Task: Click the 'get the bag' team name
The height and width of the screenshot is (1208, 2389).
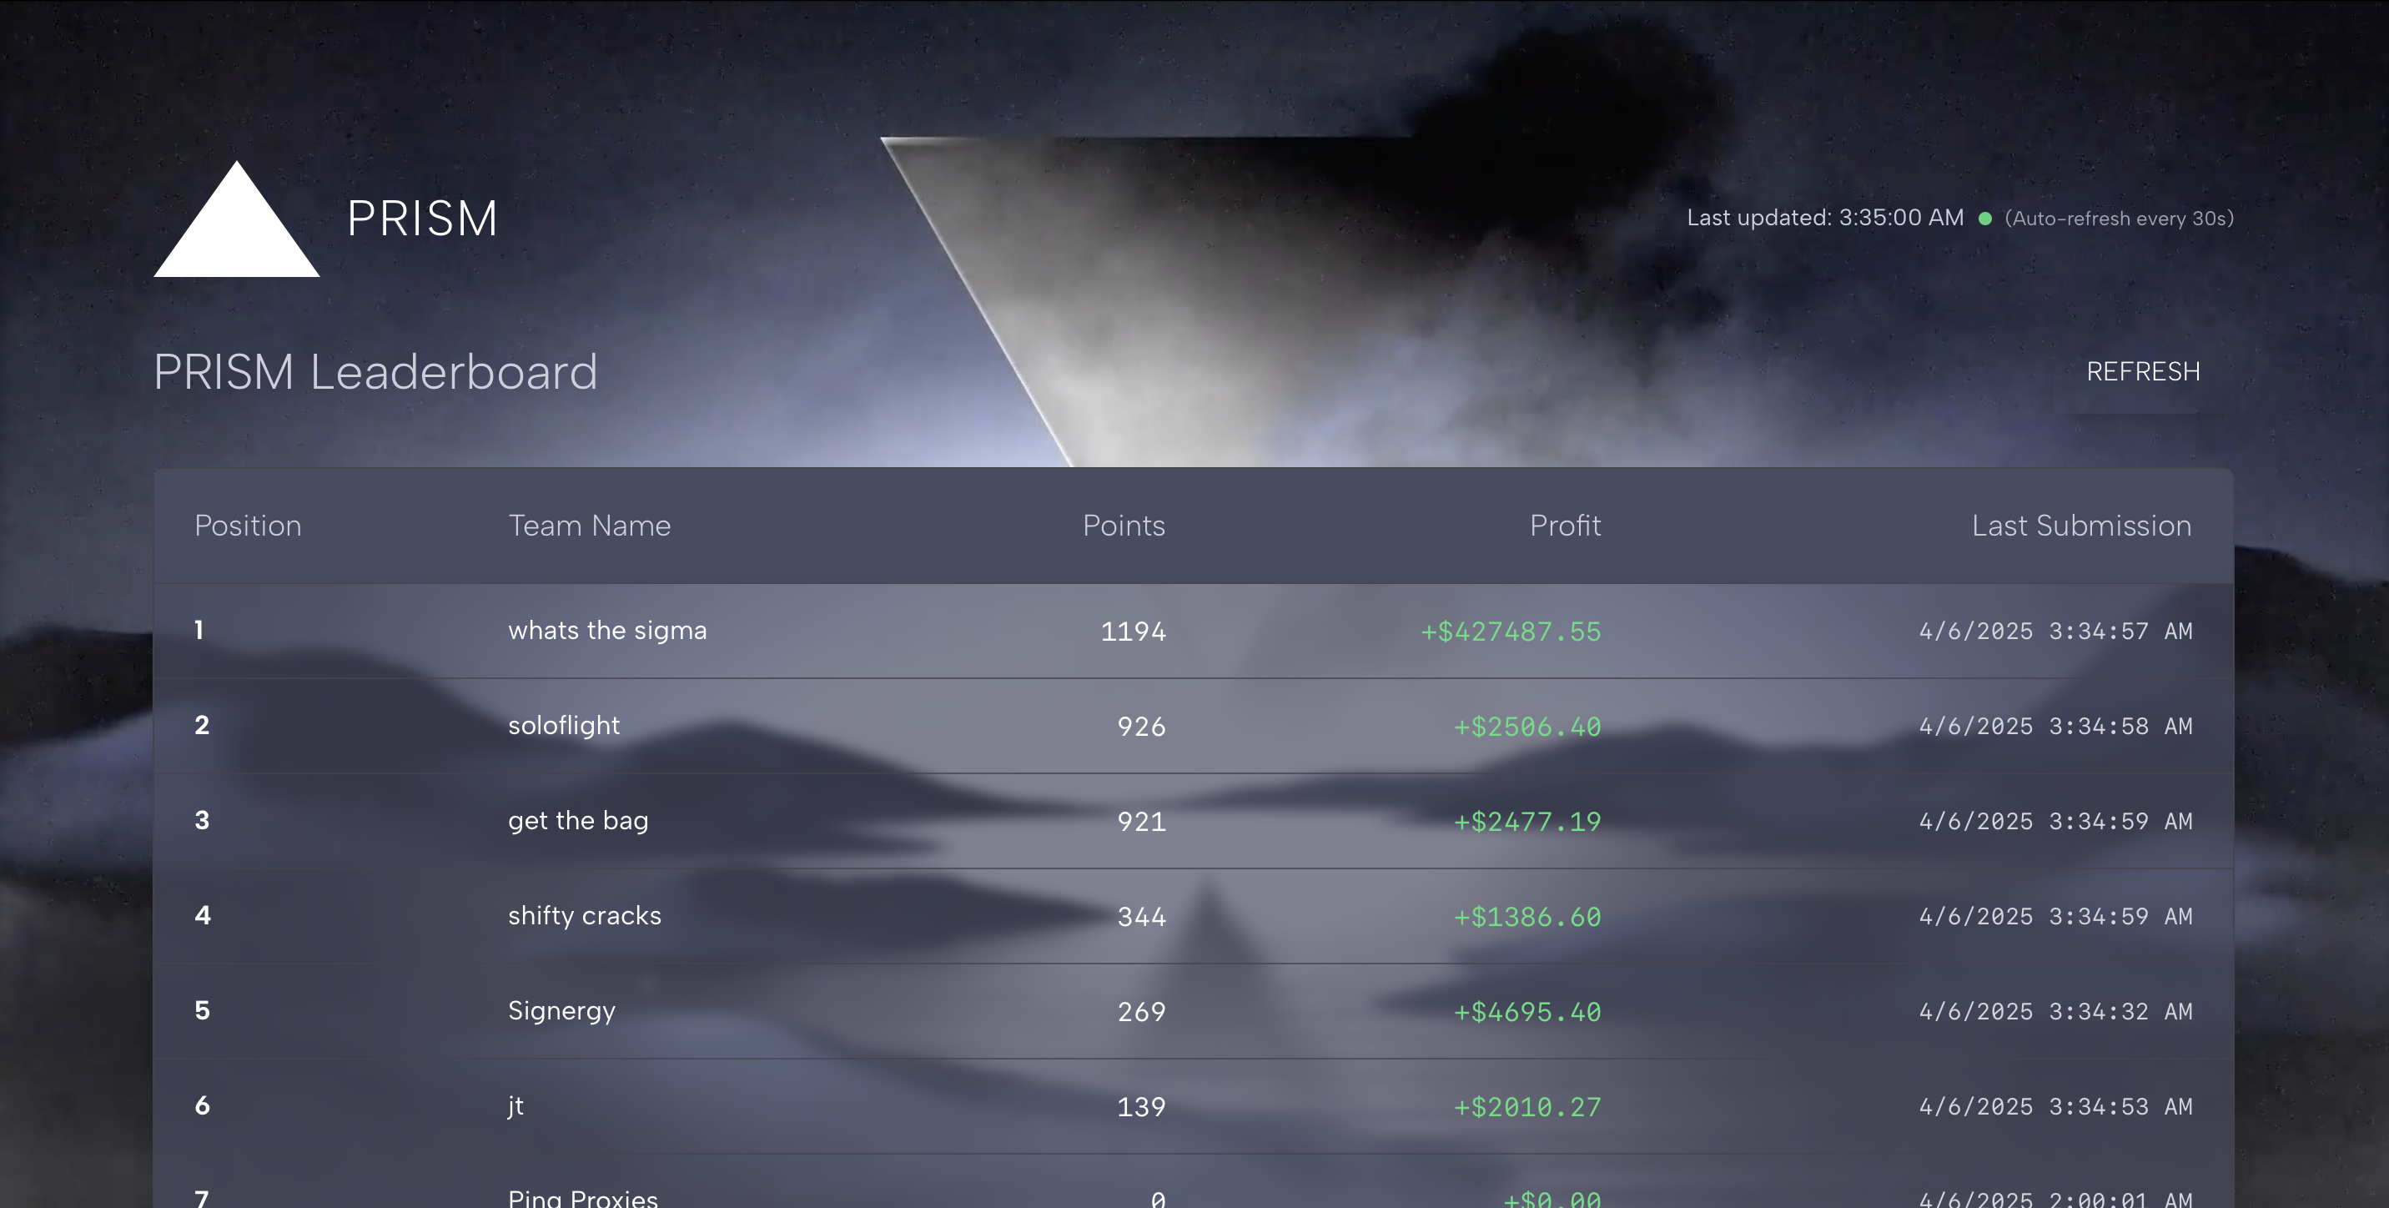Action: coord(578,821)
